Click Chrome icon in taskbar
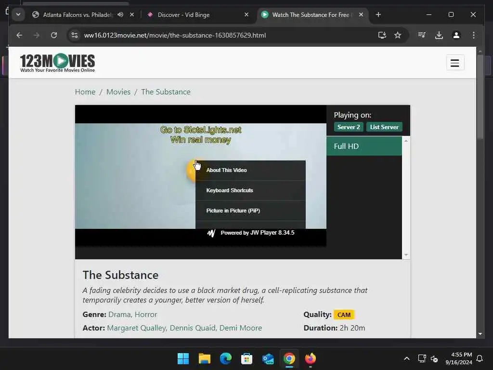This screenshot has width=493, height=370. (x=289, y=358)
